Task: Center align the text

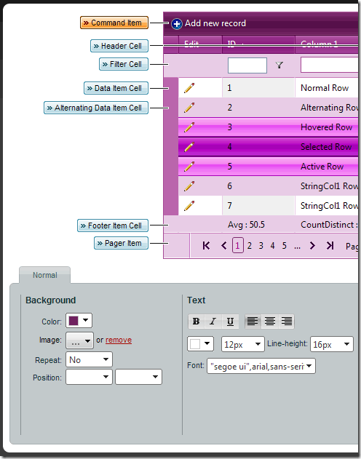Action: point(269,322)
